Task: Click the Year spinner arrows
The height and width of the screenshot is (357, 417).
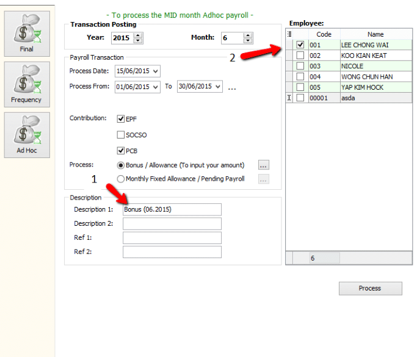Action: click(x=137, y=38)
